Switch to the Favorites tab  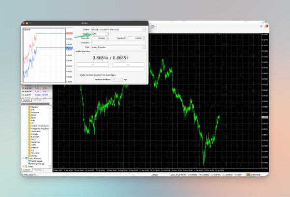38,170
